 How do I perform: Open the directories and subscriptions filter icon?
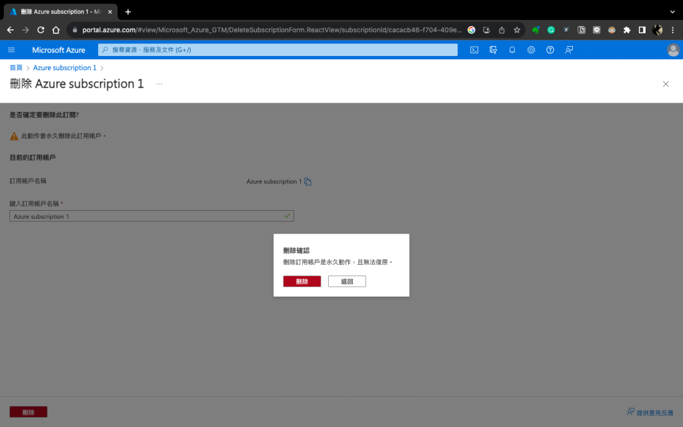(493, 50)
